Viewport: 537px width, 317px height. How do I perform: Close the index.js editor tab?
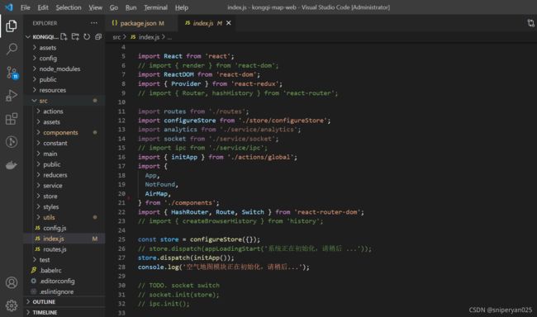[x=228, y=23]
